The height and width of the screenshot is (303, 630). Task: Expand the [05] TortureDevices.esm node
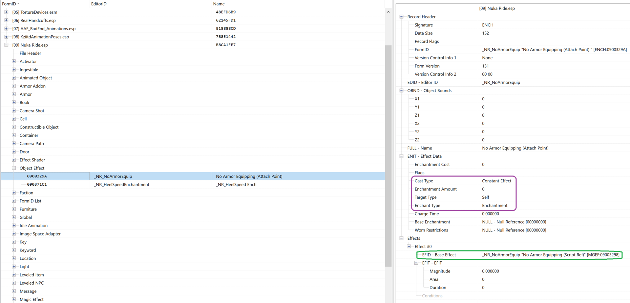6,12
